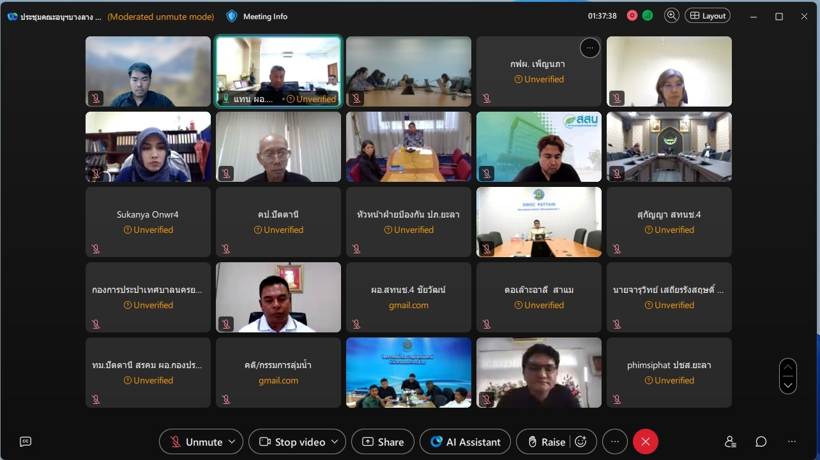Open more options on กฟผ. เพ็ญนภา tile
820x460 pixels.
coord(589,48)
